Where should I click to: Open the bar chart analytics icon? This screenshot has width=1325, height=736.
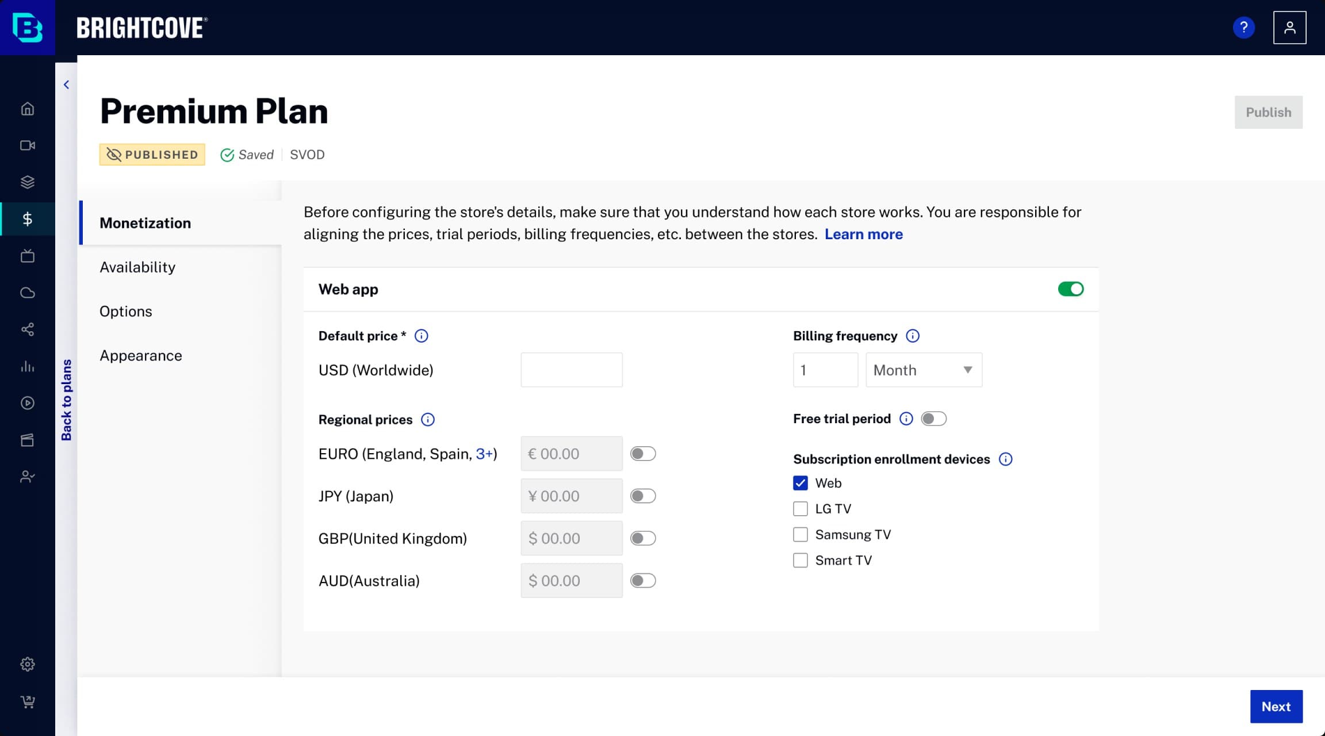pyautogui.click(x=28, y=366)
